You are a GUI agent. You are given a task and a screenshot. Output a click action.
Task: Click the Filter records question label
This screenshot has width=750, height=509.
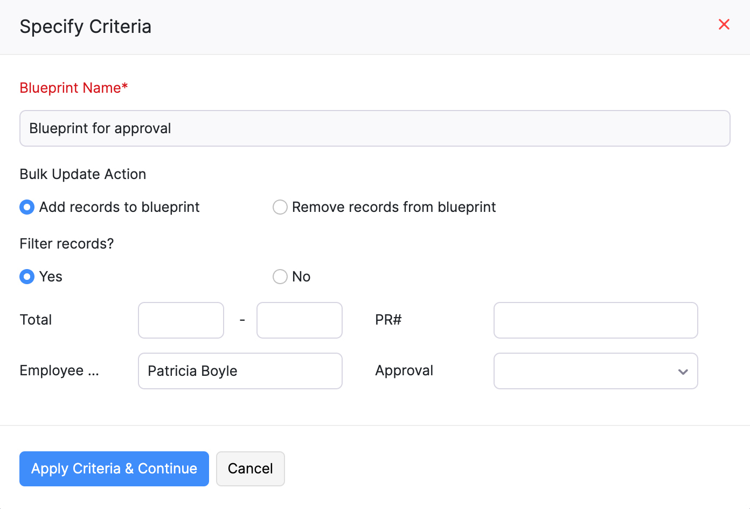(x=66, y=244)
